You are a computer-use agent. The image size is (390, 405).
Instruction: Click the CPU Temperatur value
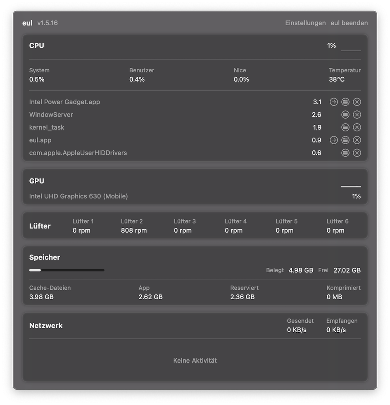click(337, 79)
